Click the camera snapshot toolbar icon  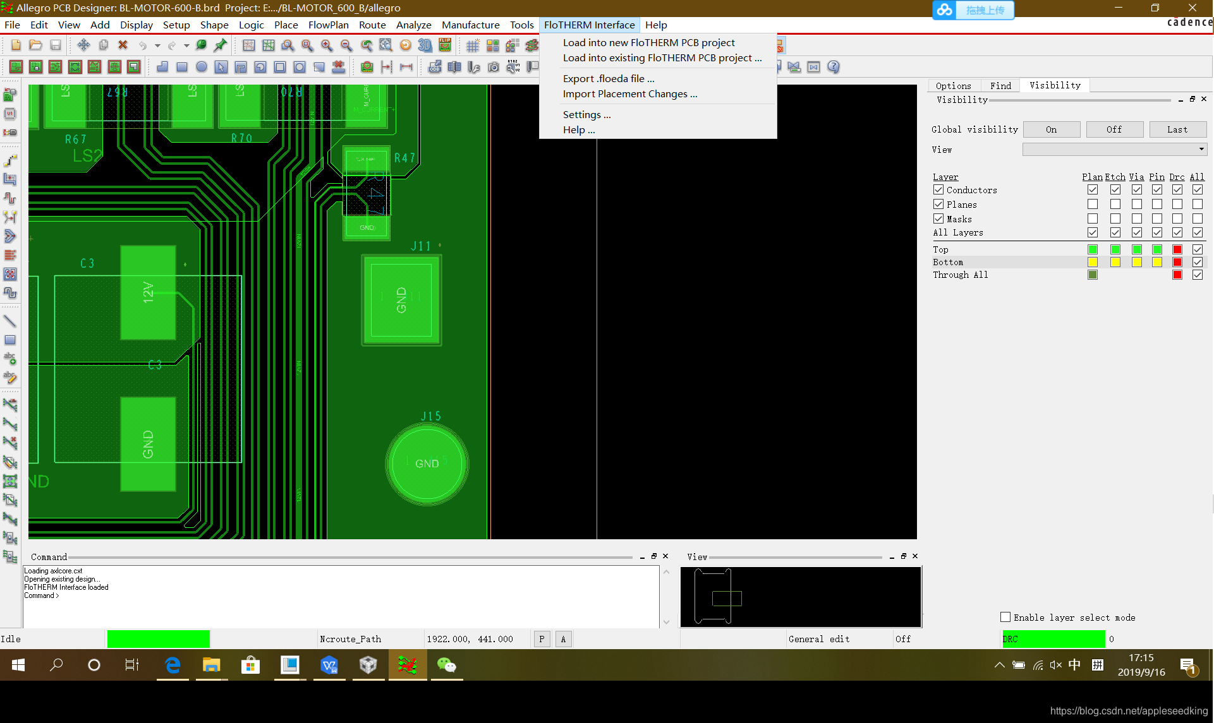(x=494, y=67)
